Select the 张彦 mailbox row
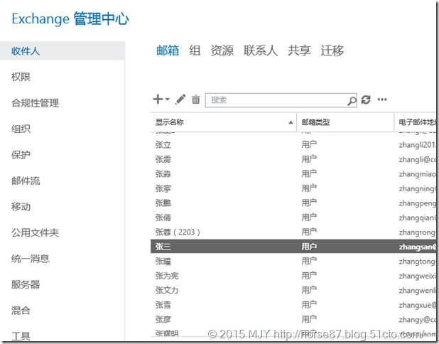 [293, 319]
